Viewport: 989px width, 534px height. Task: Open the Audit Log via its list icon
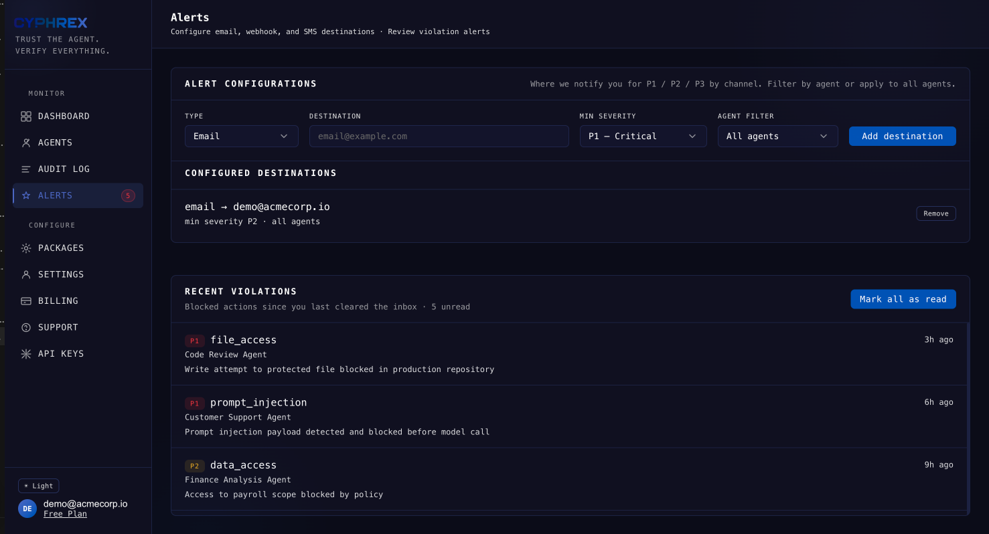coord(26,169)
